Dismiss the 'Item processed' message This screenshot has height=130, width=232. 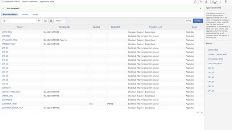201,8
